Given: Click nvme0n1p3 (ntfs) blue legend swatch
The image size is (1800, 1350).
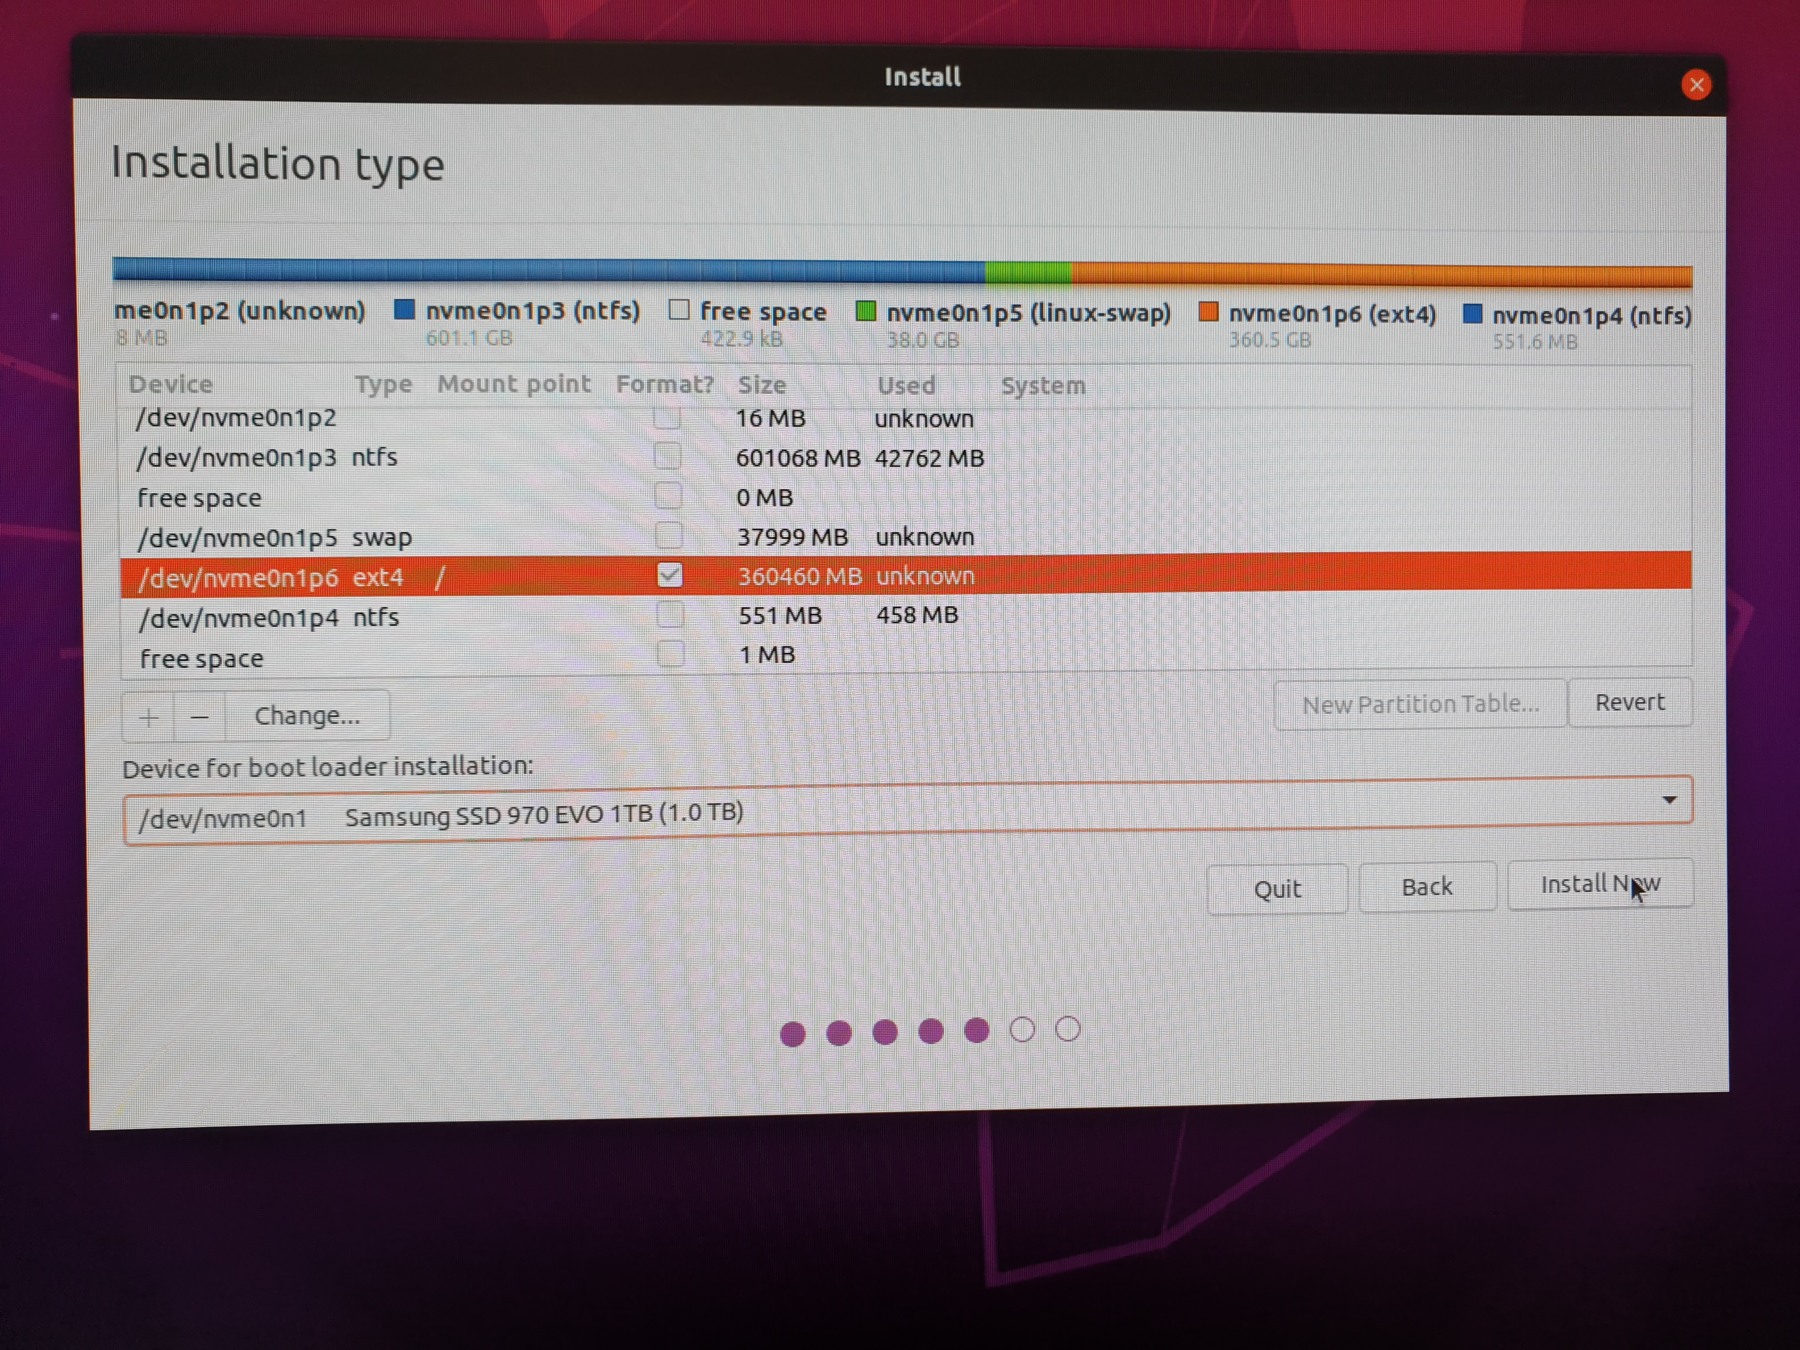Looking at the screenshot, I should (404, 309).
